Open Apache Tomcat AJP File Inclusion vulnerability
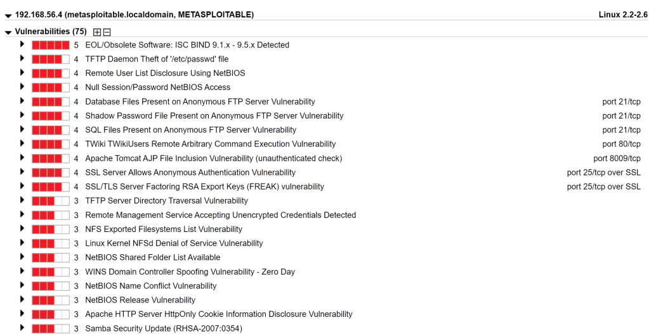This screenshot has width=649, height=334. (x=213, y=158)
